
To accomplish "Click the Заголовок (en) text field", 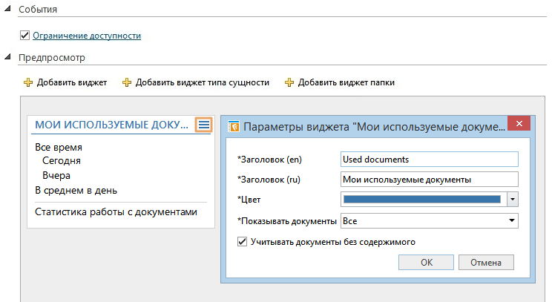I will (428, 159).
